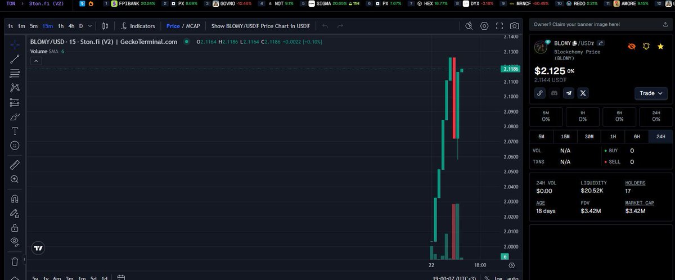Toggle magnet mode for drawings
The image size is (675, 280).
[x=15, y=198]
